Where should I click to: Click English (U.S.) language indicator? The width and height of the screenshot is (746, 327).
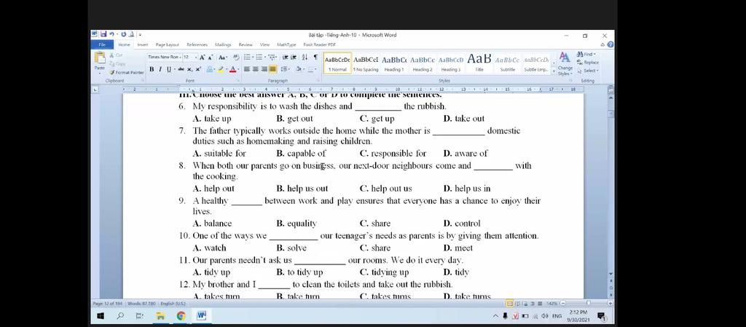173,303
